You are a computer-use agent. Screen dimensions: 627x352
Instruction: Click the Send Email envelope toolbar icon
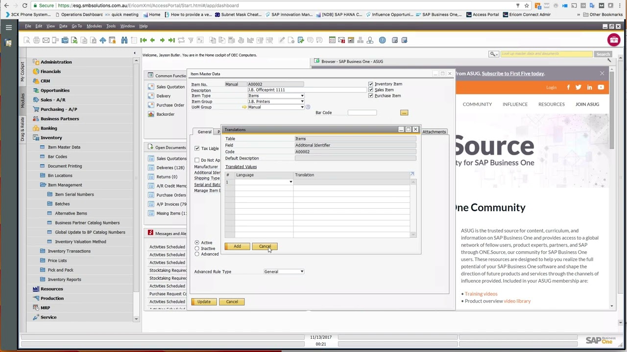[x=46, y=40]
